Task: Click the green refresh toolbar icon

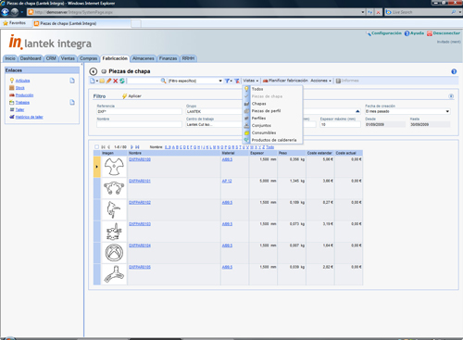Action: [x=122, y=81]
